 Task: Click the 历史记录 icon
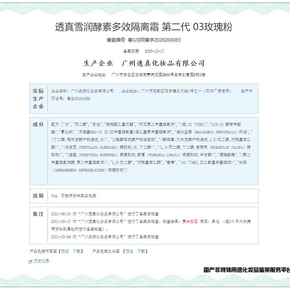point(31,261)
